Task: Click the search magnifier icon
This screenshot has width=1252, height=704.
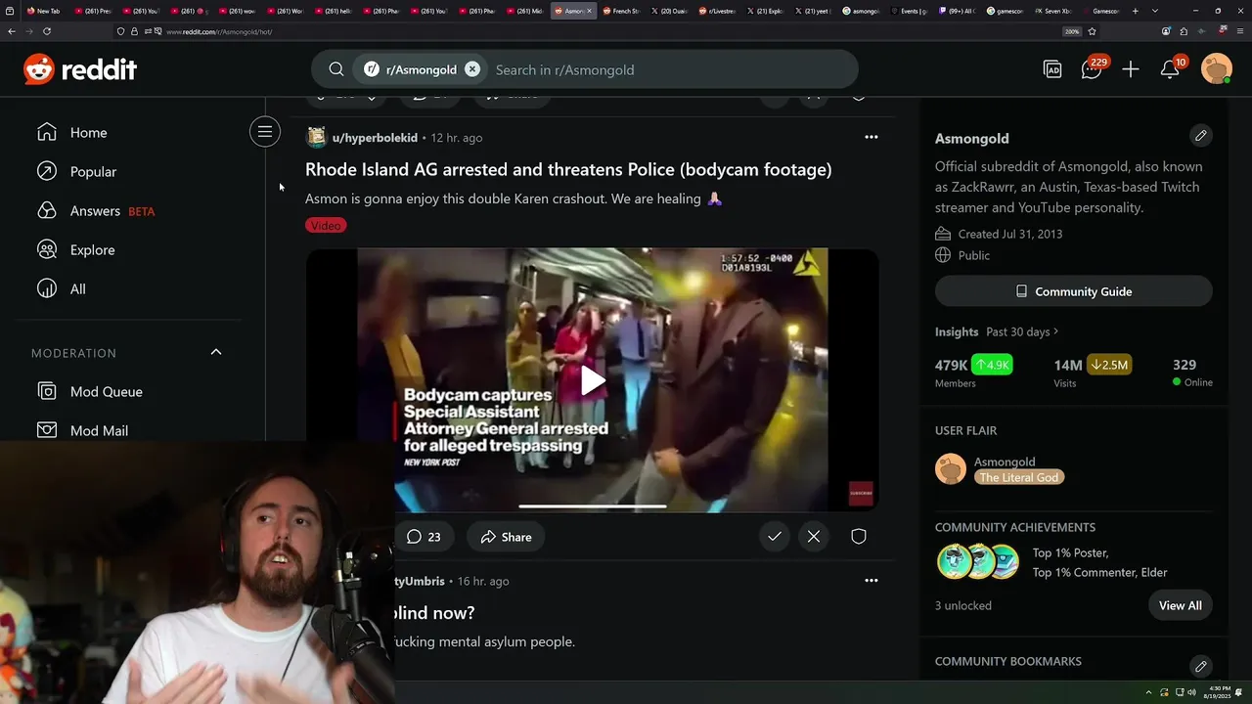Action: click(336, 69)
